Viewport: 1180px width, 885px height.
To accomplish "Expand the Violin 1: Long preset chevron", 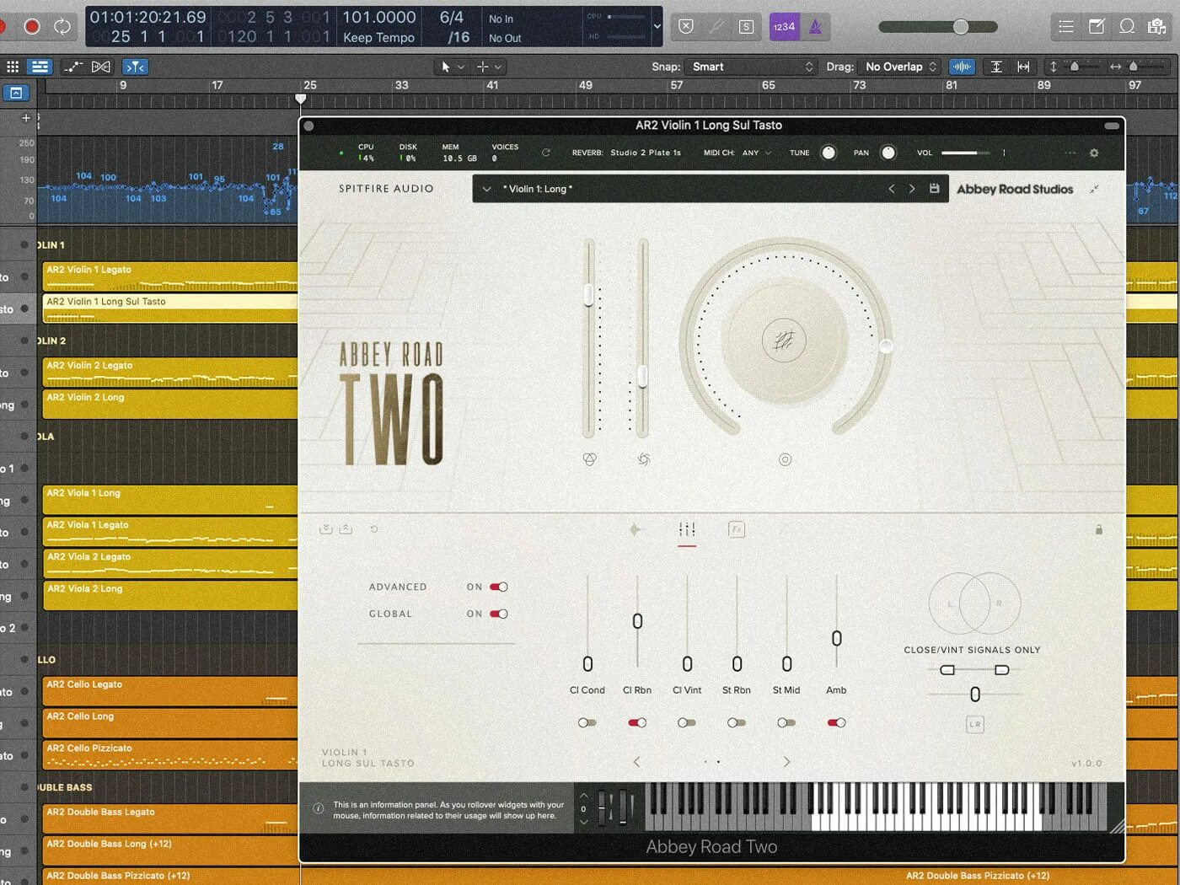I will 486,190.
